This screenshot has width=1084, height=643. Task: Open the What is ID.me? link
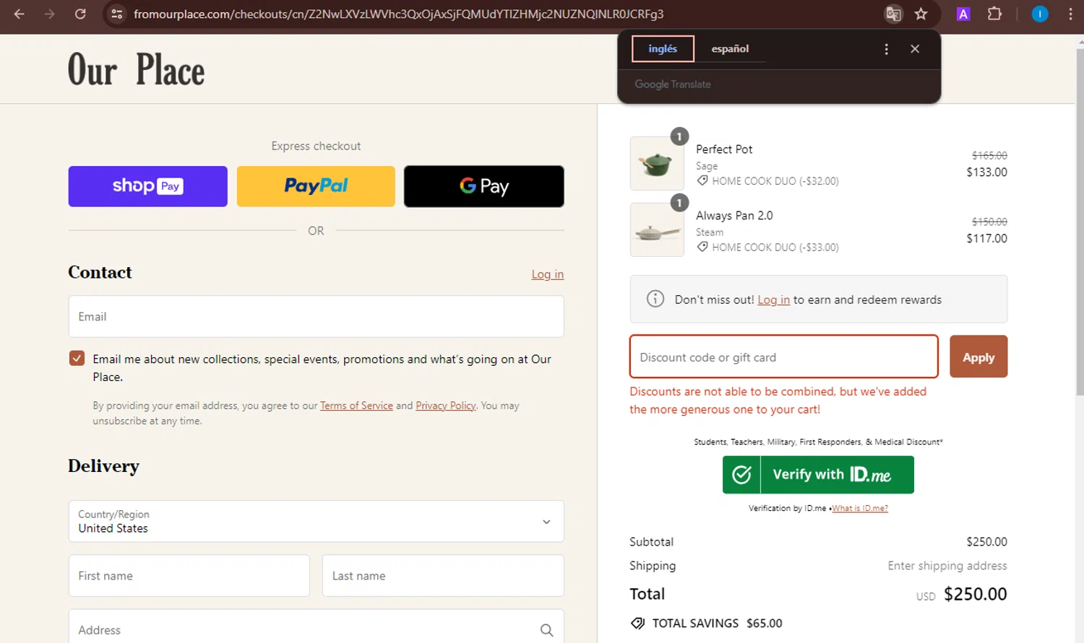(860, 508)
